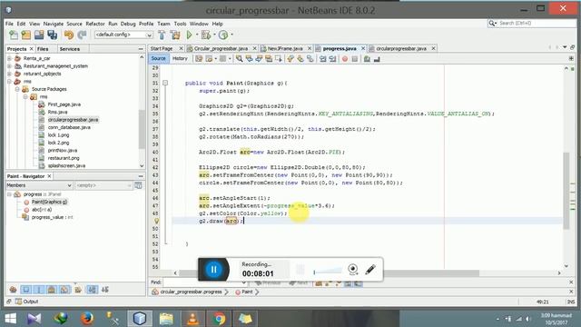Click the Debug Project toolbar icon
Viewport: 581px width, 327px height.
[206, 35]
